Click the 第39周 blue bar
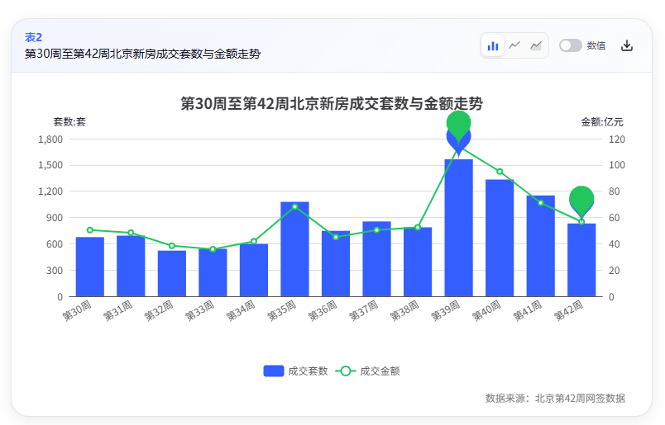665x425 pixels. pos(458,228)
